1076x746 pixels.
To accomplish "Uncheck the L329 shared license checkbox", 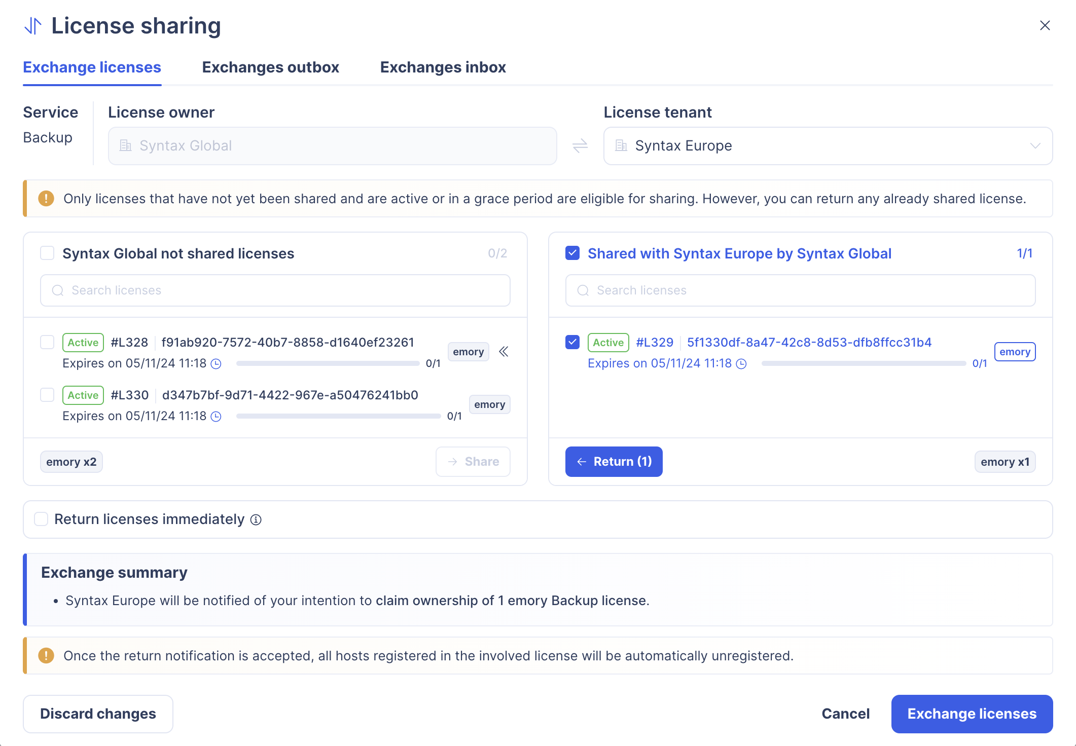I will click(572, 342).
